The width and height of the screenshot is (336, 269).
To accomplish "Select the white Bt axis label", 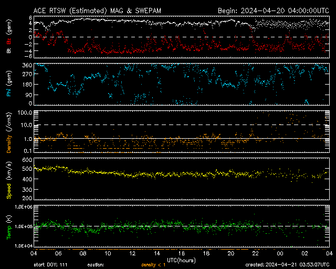I will click(x=9, y=50).
